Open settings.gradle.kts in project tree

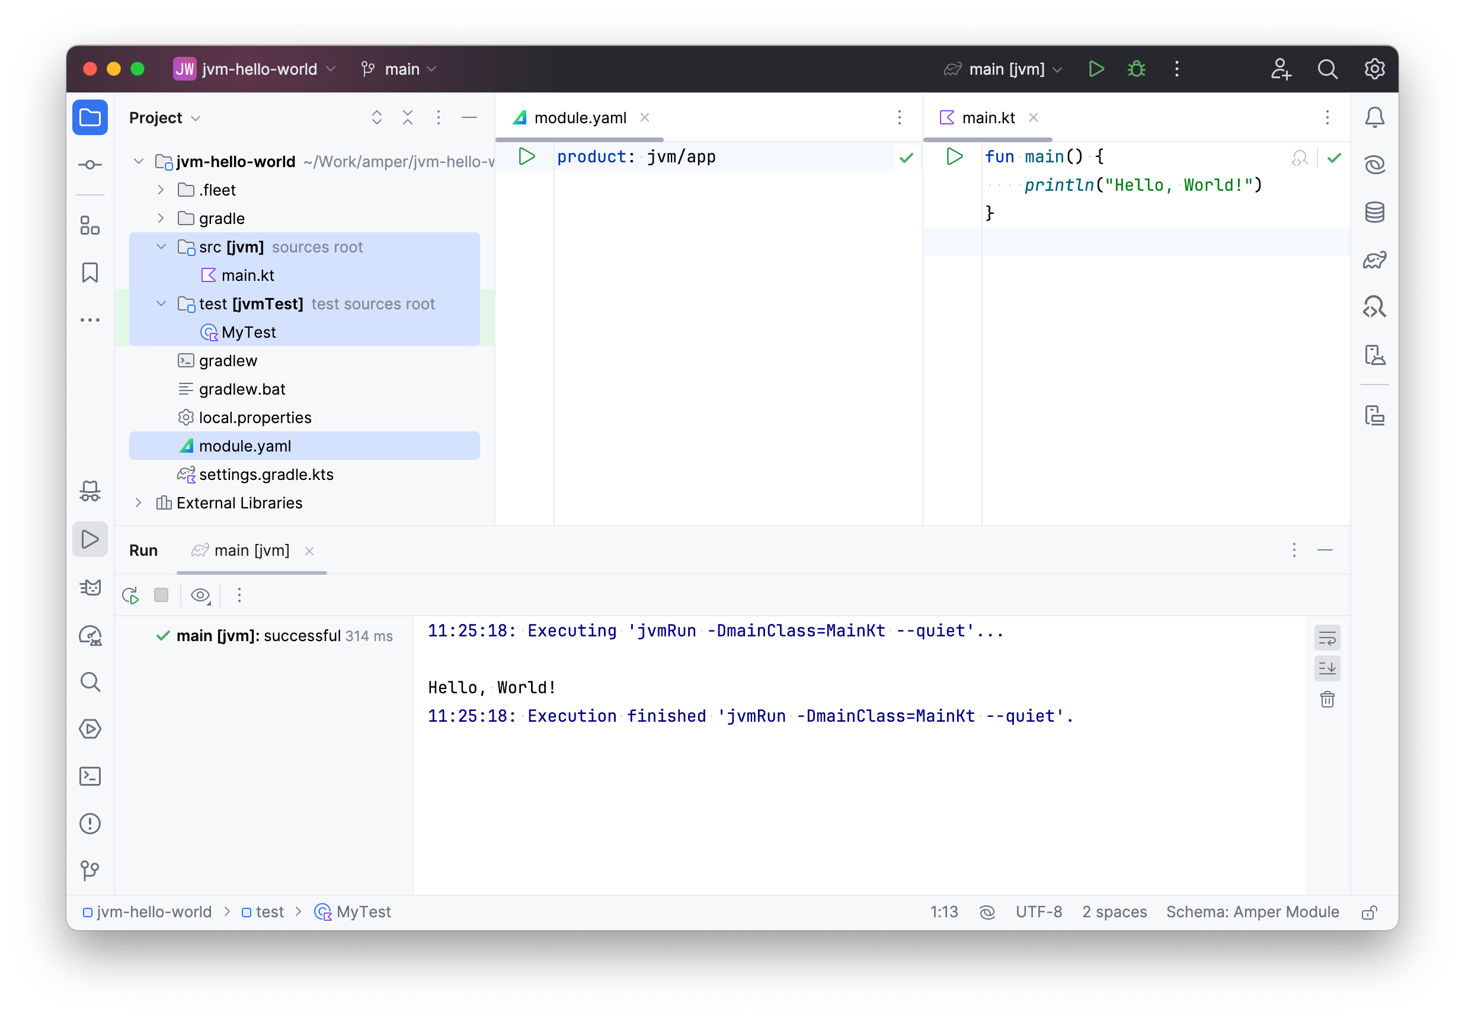click(x=266, y=475)
